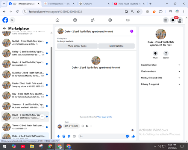
Task: Expand Media, files and links section
Action: click(x=161, y=78)
